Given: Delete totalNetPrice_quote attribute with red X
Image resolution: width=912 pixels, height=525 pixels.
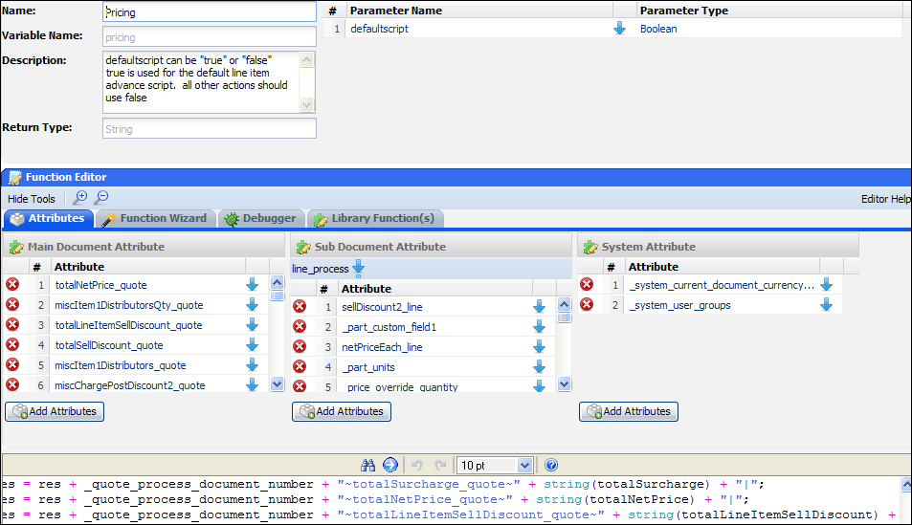Looking at the screenshot, I should 12,284.
